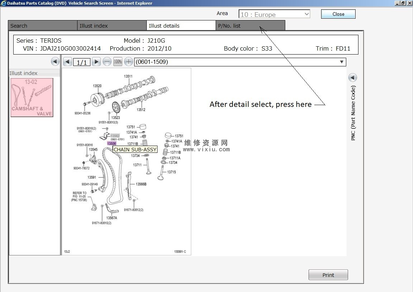
Task: Expand the PNC panel arrow
Action: pyautogui.click(x=353, y=77)
